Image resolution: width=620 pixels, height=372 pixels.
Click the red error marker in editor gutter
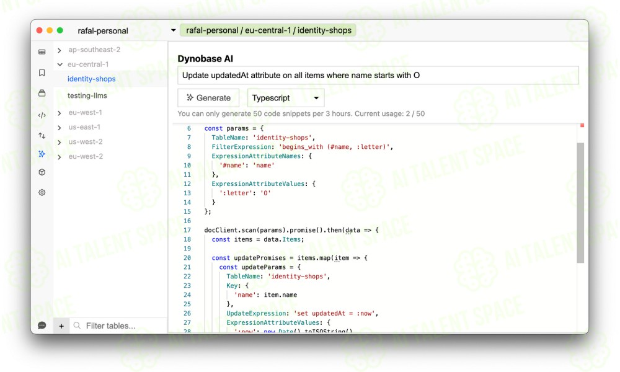point(582,125)
